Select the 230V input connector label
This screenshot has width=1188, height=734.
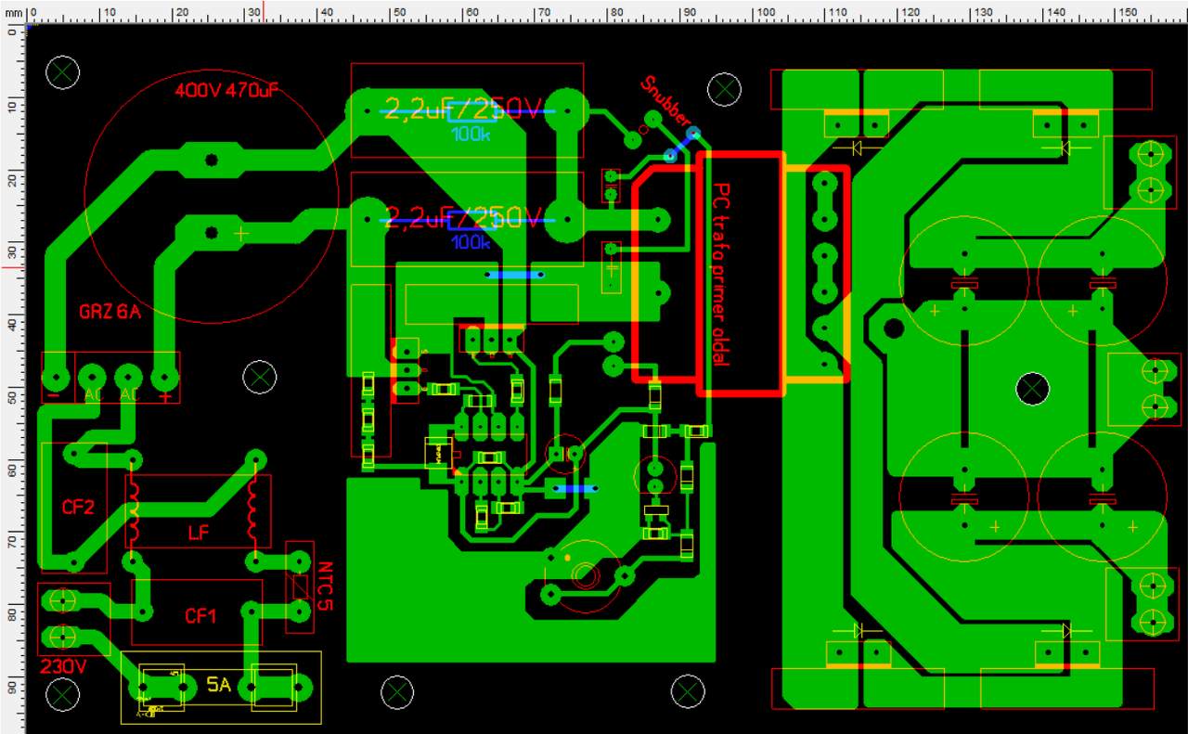point(63,666)
